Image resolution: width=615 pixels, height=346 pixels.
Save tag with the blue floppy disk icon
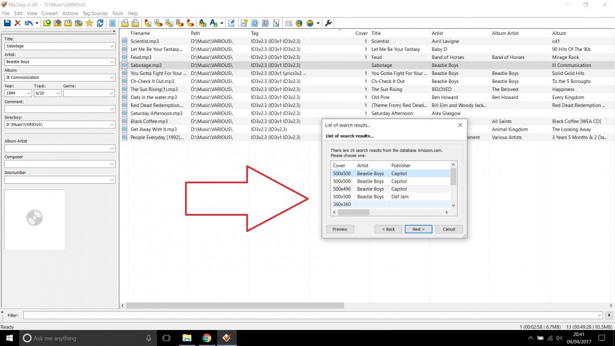point(7,23)
